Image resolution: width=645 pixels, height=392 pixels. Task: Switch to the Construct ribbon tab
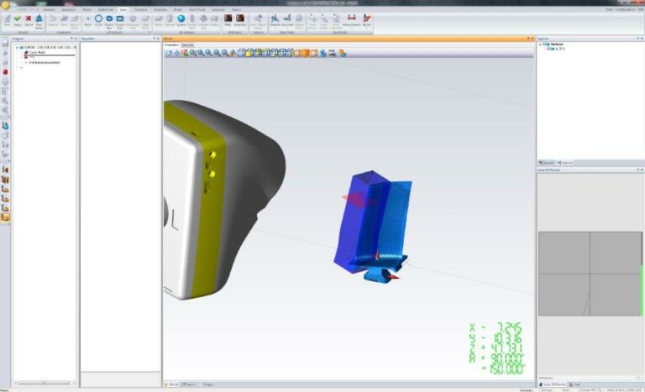(x=140, y=9)
